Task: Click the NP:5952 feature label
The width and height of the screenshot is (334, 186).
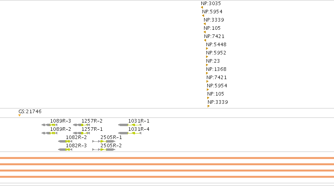Action: 216,53
